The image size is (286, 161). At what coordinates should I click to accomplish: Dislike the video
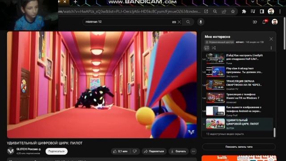pyautogui.click(x=135, y=151)
